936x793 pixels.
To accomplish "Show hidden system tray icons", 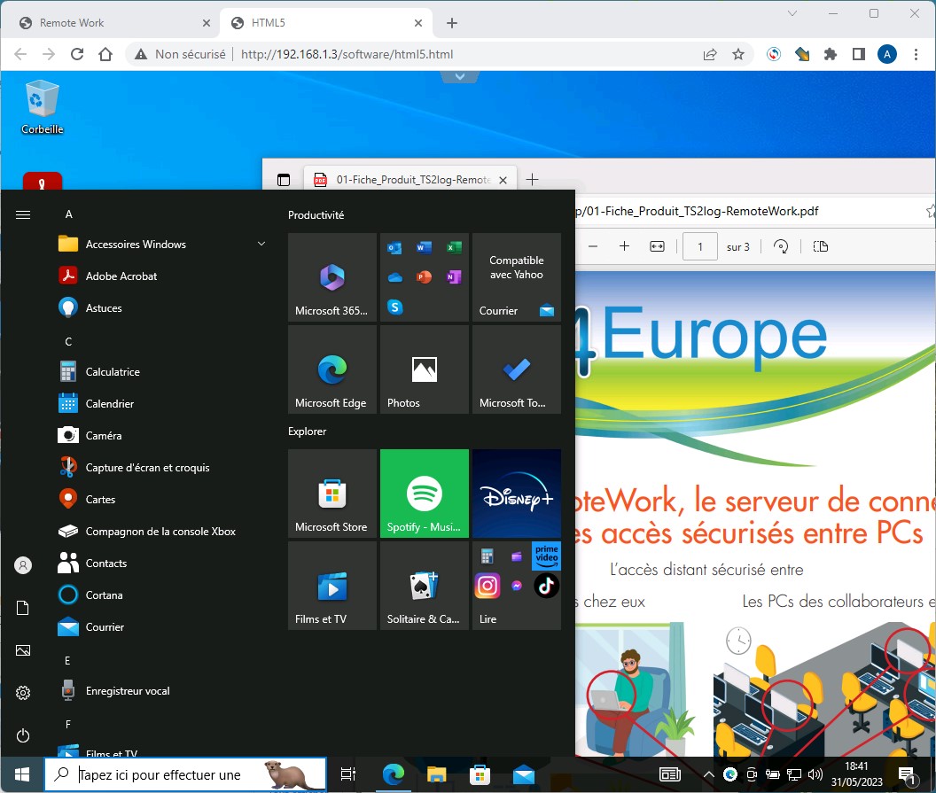I will [x=708, y=774].
